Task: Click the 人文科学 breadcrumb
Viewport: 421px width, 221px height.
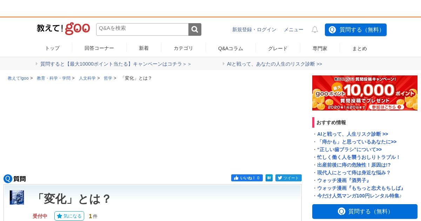Action: pos(87,78)
